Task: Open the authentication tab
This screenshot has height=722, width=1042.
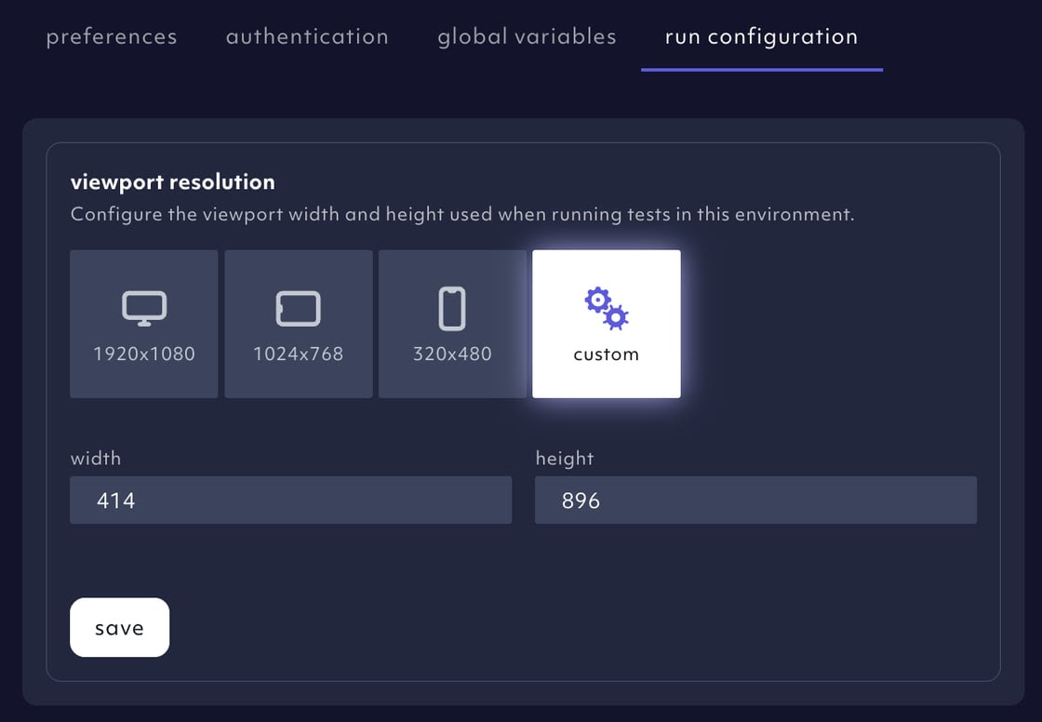Action: (307, 36)
